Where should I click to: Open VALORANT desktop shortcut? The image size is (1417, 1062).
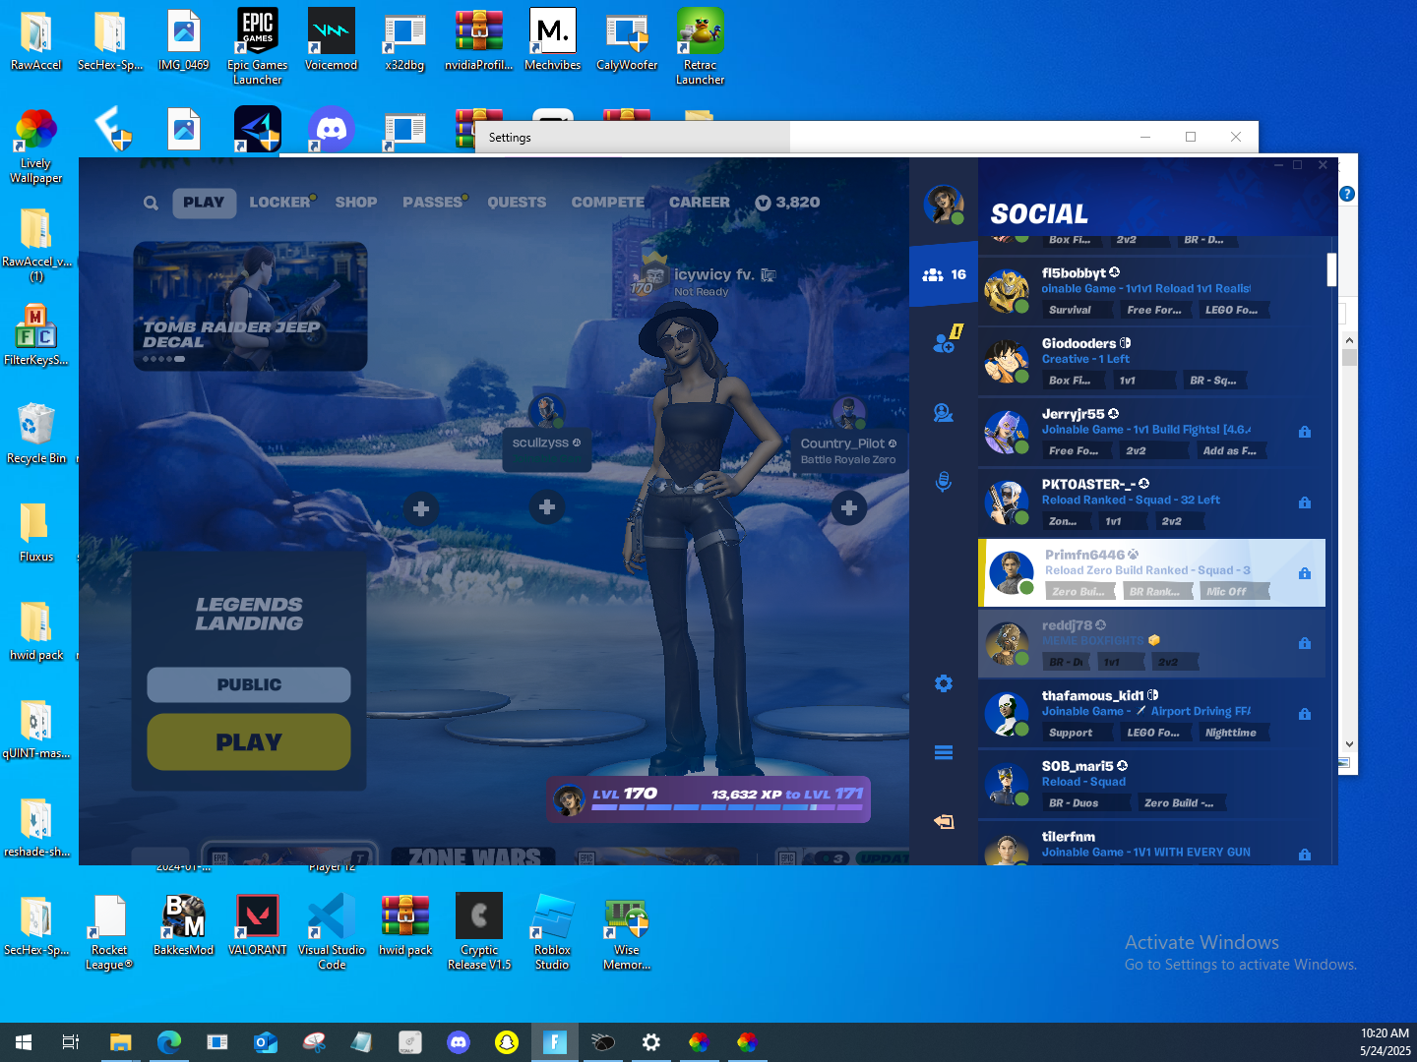257,924
